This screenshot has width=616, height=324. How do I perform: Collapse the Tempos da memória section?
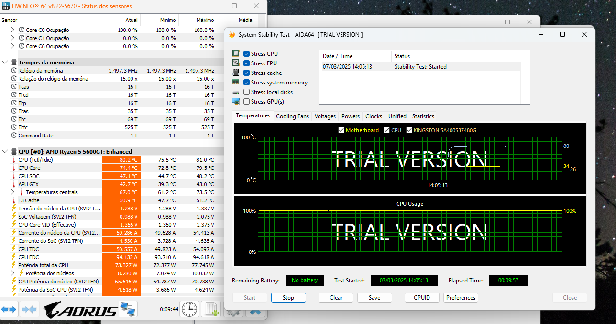[5, 63]
